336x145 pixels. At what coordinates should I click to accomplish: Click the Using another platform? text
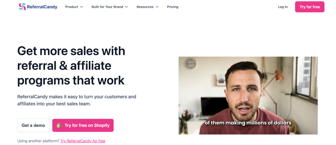38,141
